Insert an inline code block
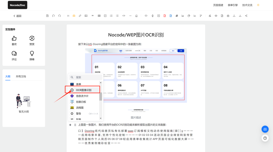273x152 pixels. point(124,16)
